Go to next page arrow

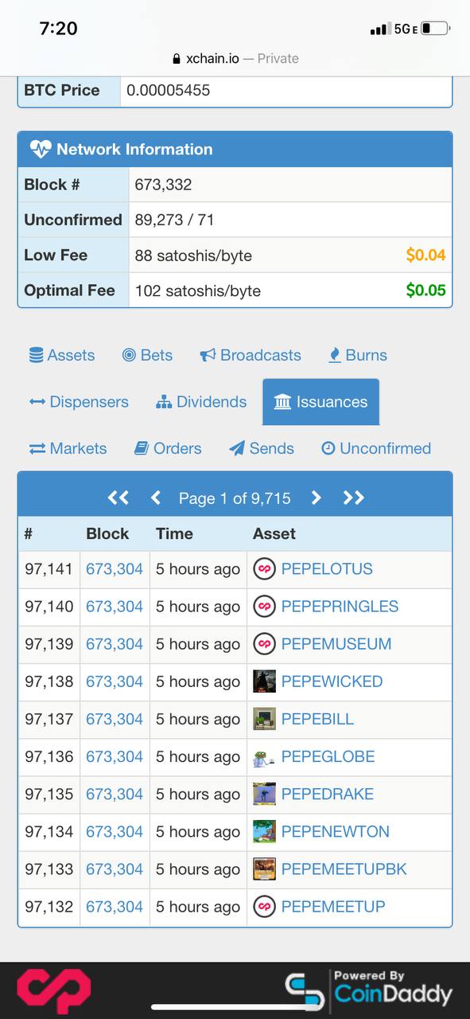coord(316,498)
